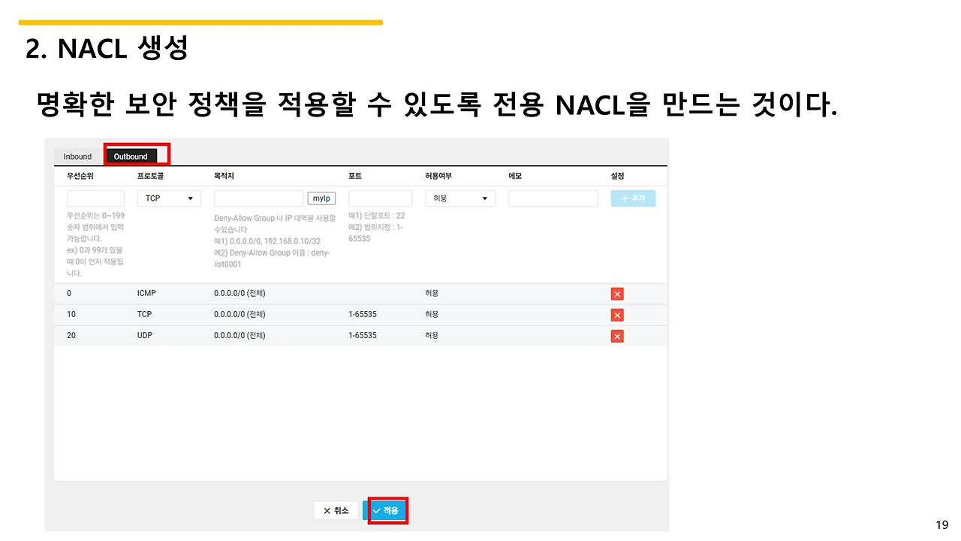
Task: Switch to the Inbound tab
Action: point(76,156)
